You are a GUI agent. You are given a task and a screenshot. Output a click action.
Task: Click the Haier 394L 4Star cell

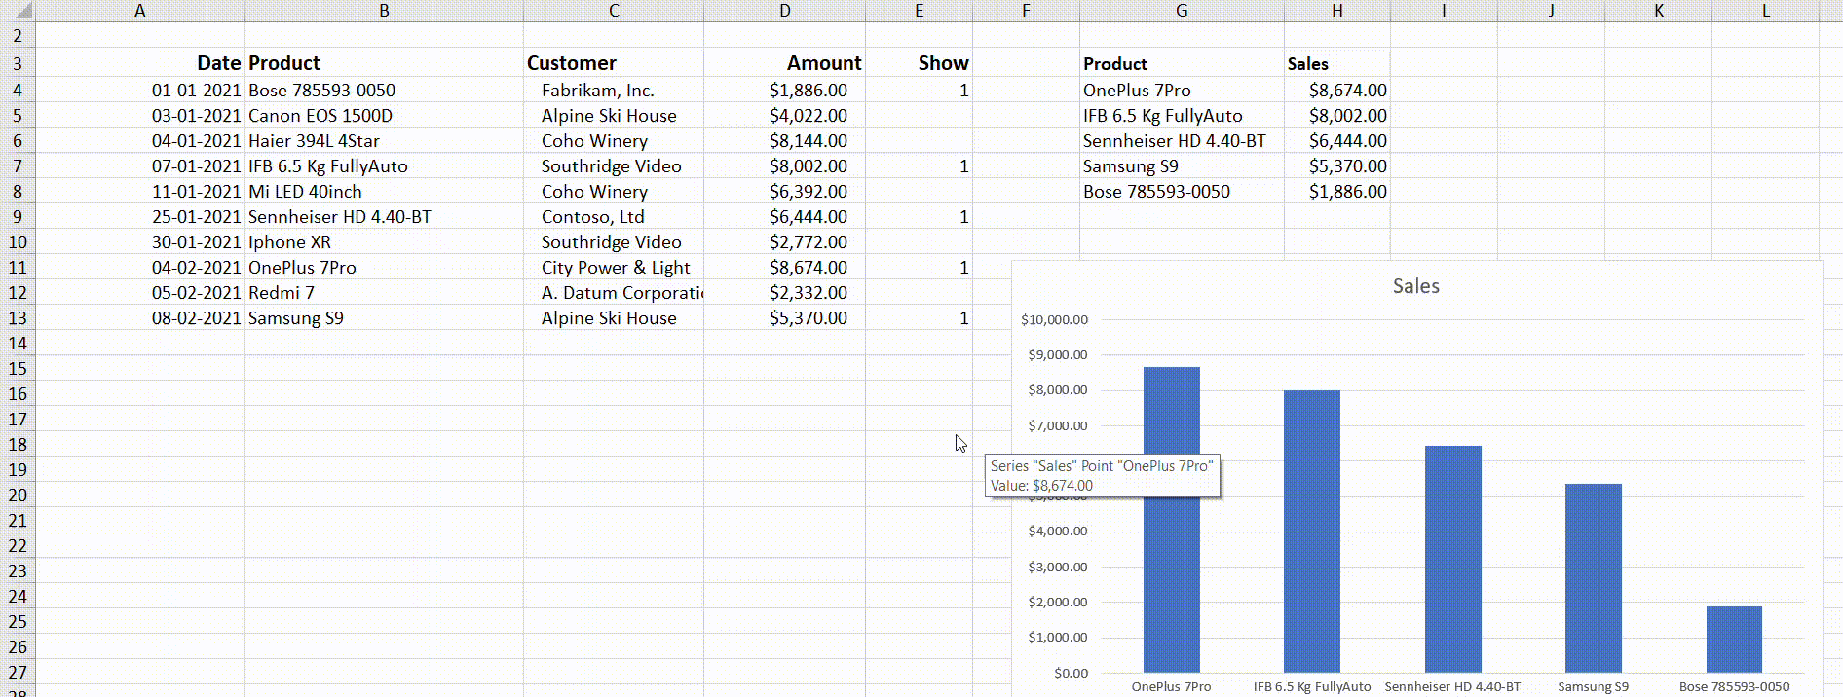coord(384,141)
